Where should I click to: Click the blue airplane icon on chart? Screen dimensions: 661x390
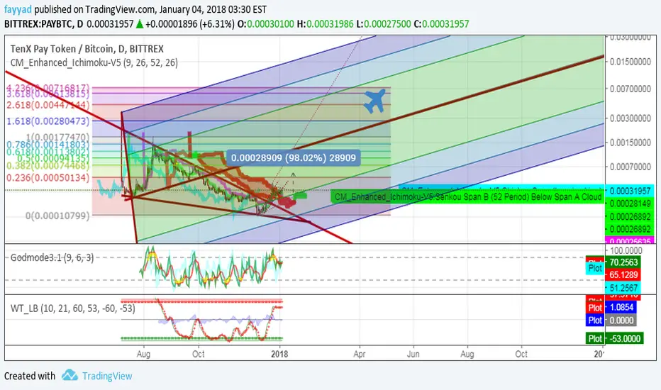(x=374, y=101)
